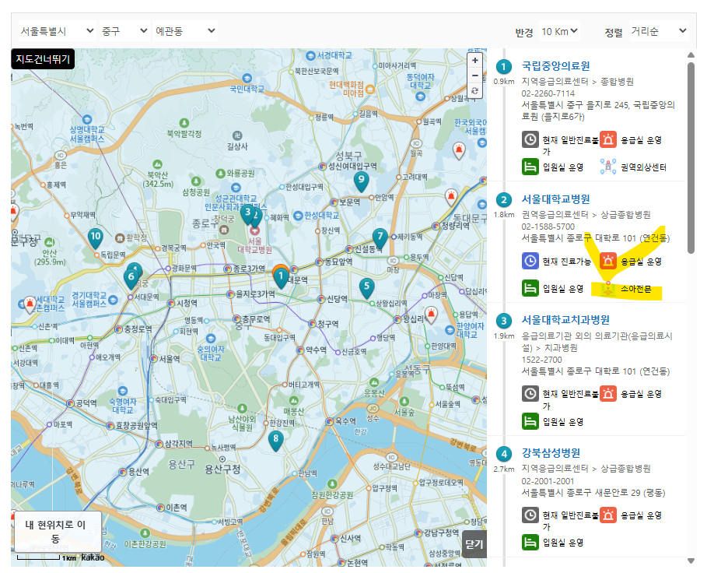Zoom in on the map

coord(474,61)
